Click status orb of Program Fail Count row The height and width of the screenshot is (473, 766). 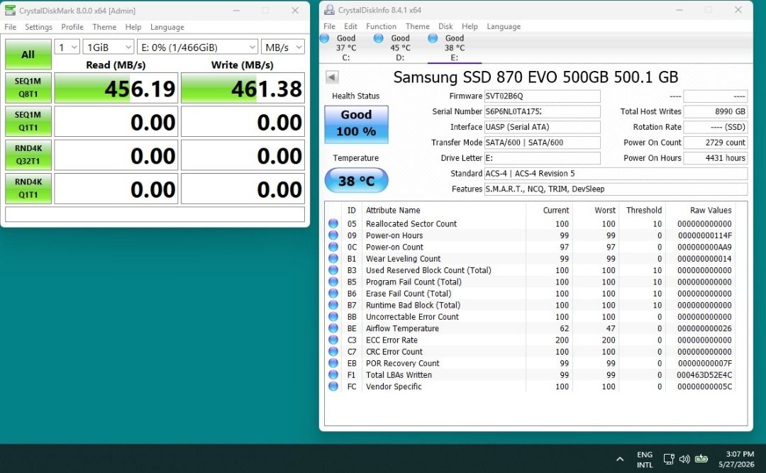(333, 282)
